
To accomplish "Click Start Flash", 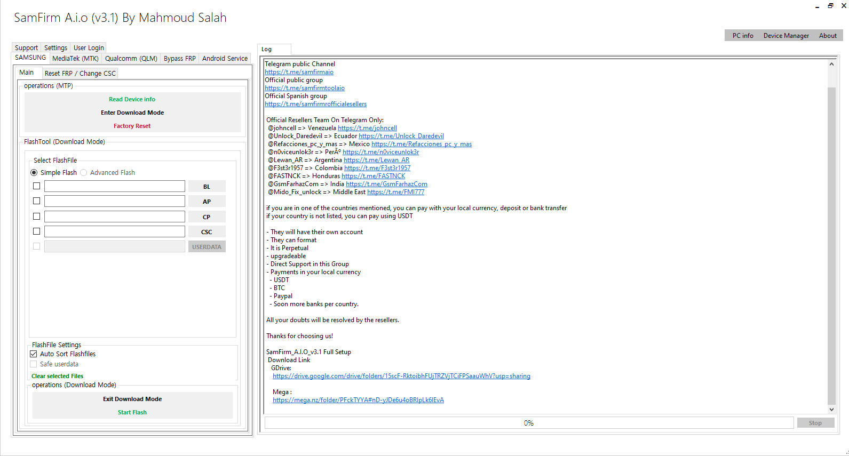I will click(132, 412).
